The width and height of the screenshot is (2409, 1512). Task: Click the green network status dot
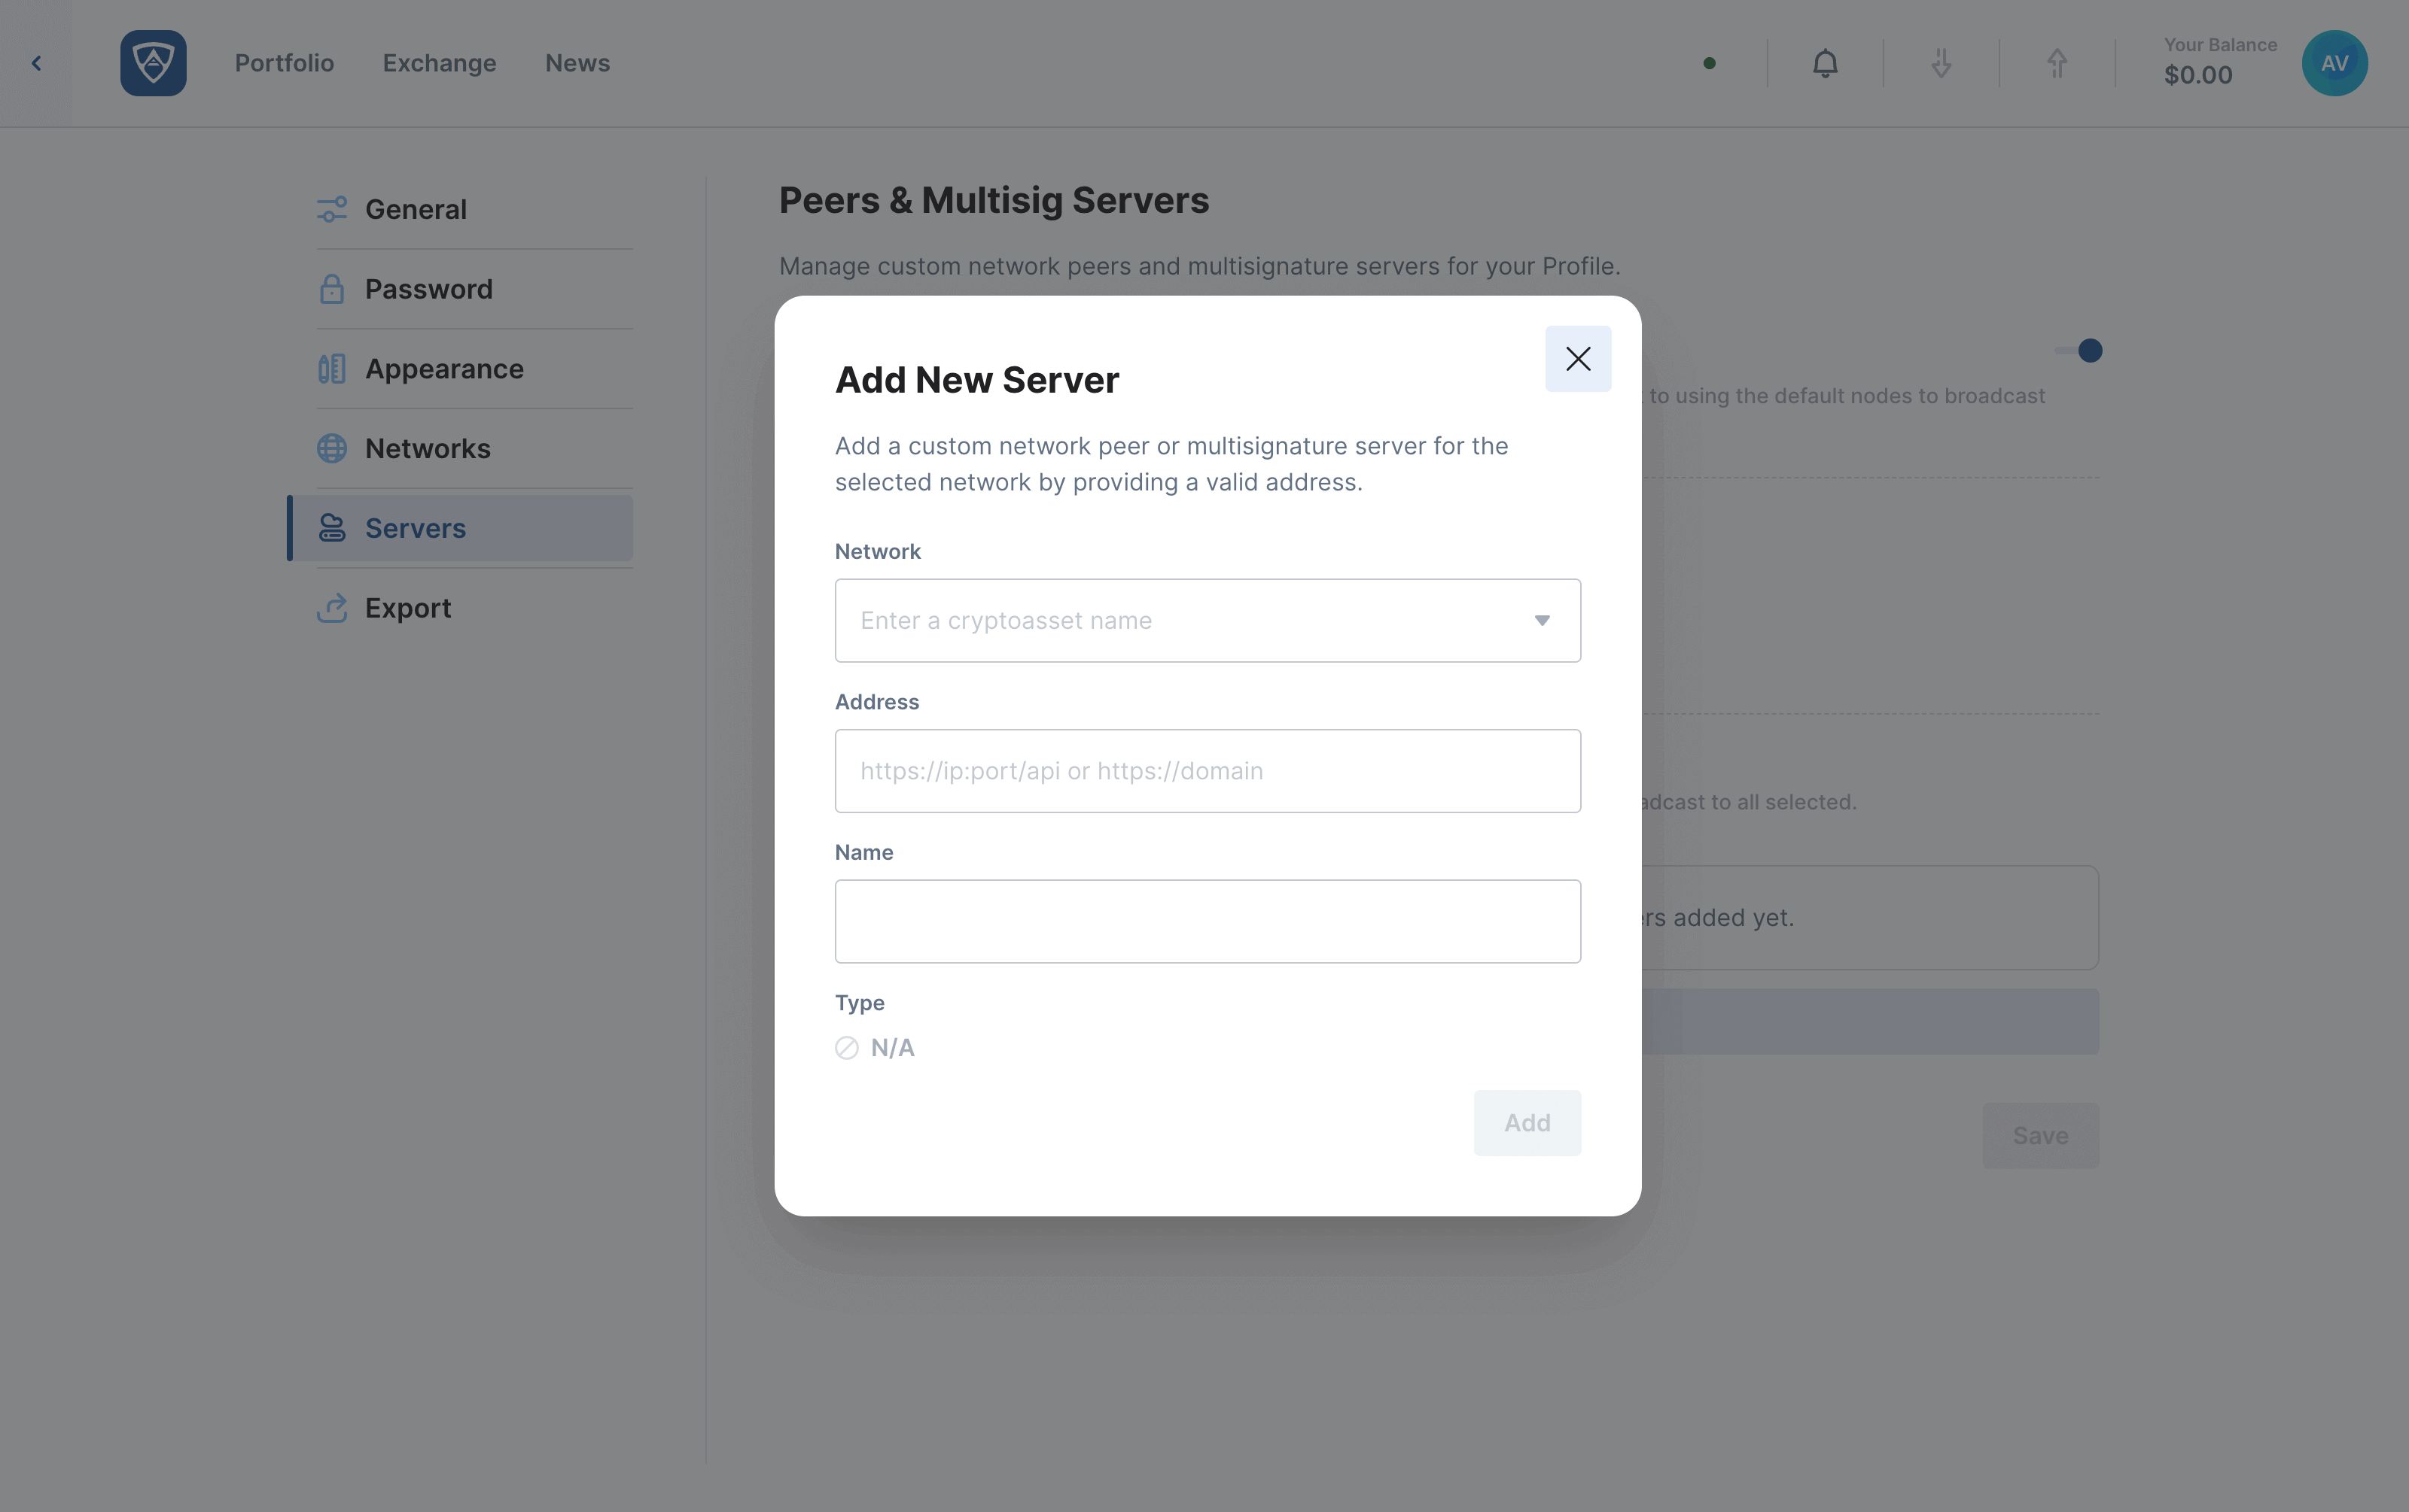[1710, 63]
